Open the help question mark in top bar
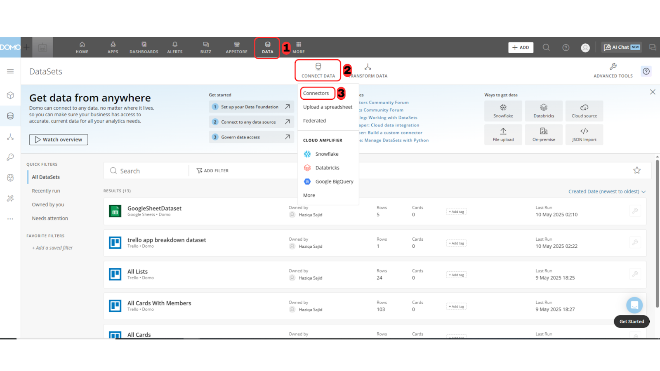 (x=566, y=47)
